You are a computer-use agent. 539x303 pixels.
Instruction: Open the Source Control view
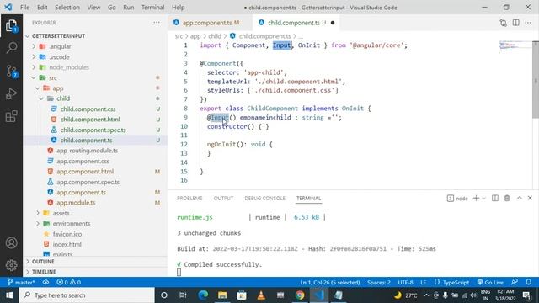pos(11,71)
